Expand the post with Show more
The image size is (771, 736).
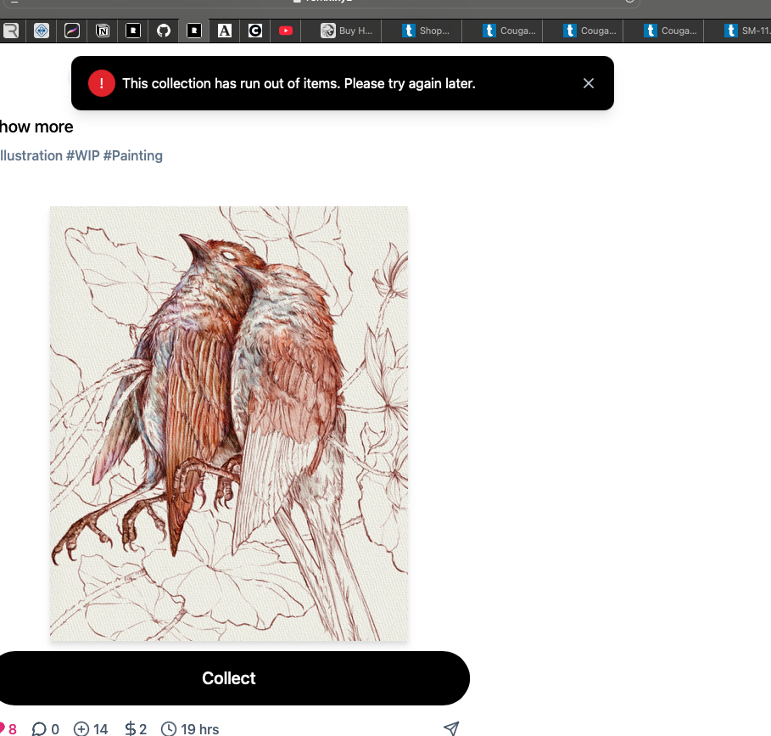tap(36, 127)
